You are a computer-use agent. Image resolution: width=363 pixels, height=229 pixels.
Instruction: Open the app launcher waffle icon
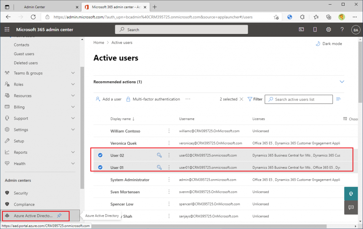click(x=7, y=30)
